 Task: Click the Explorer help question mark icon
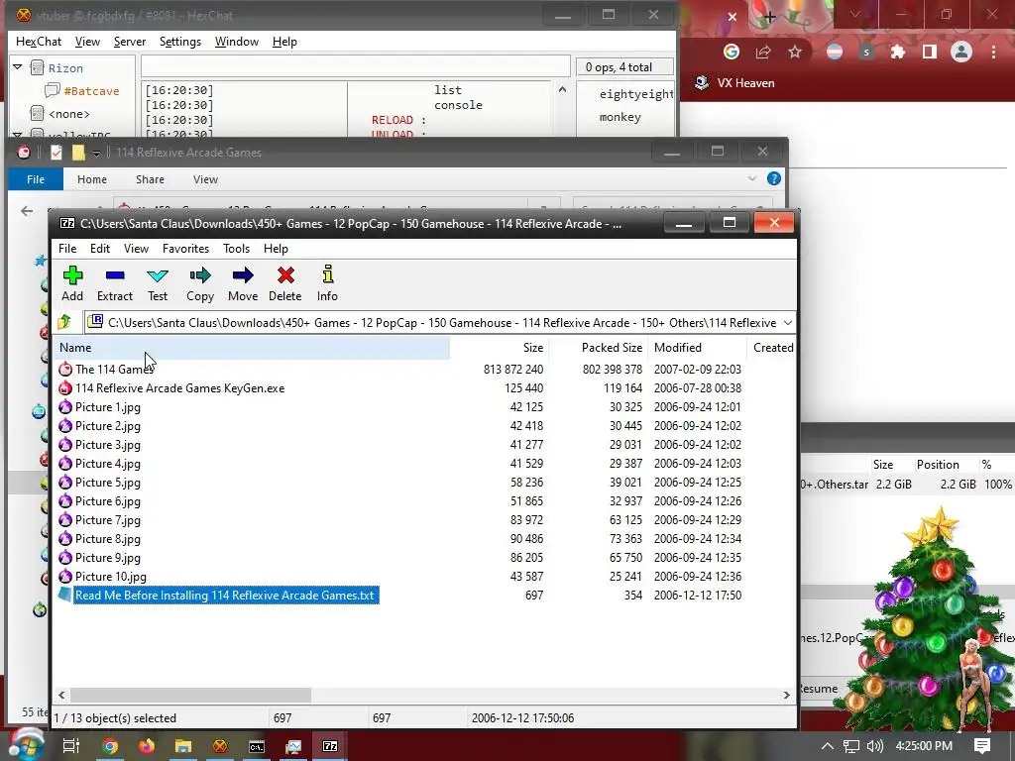(773, 178)
